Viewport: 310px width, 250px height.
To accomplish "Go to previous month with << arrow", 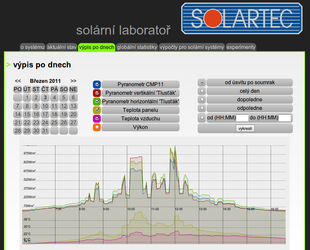I will pos(18,81).
